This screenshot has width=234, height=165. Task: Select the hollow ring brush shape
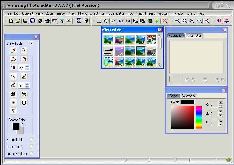pyautogui.click(x=24, y=103)
